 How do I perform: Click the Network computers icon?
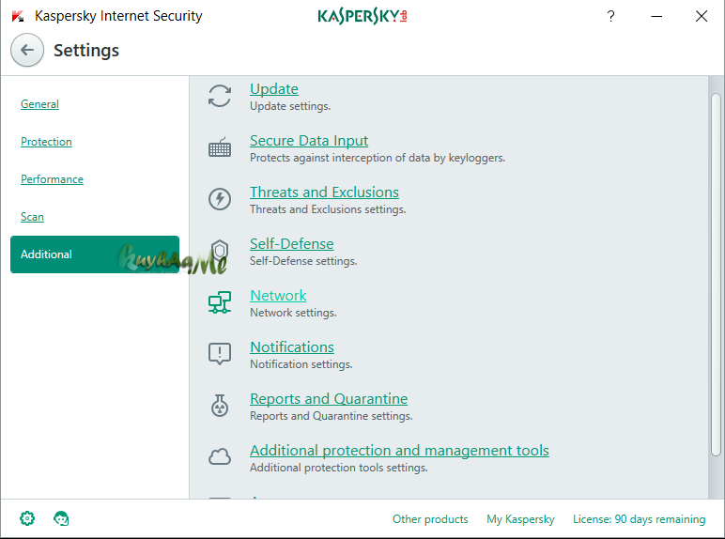[x=220, y=302]
